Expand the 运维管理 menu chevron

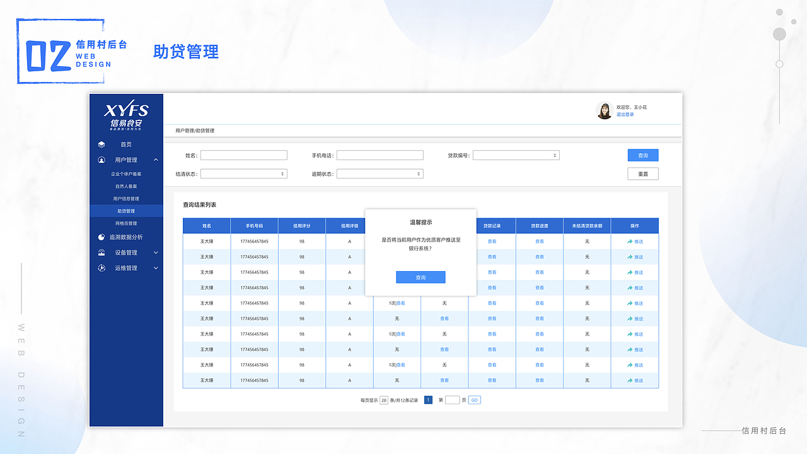(156, 268)
